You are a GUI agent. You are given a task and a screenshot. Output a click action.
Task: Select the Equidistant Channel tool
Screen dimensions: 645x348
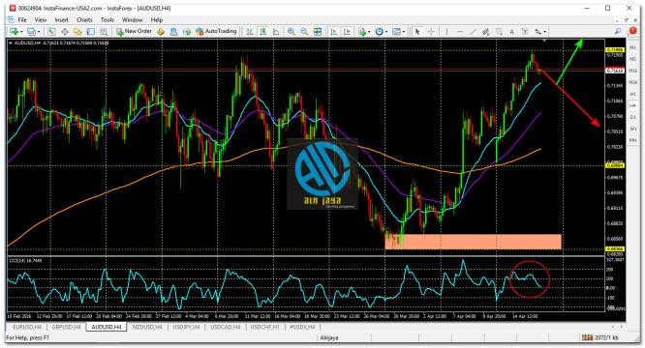(x=486, y=32)
